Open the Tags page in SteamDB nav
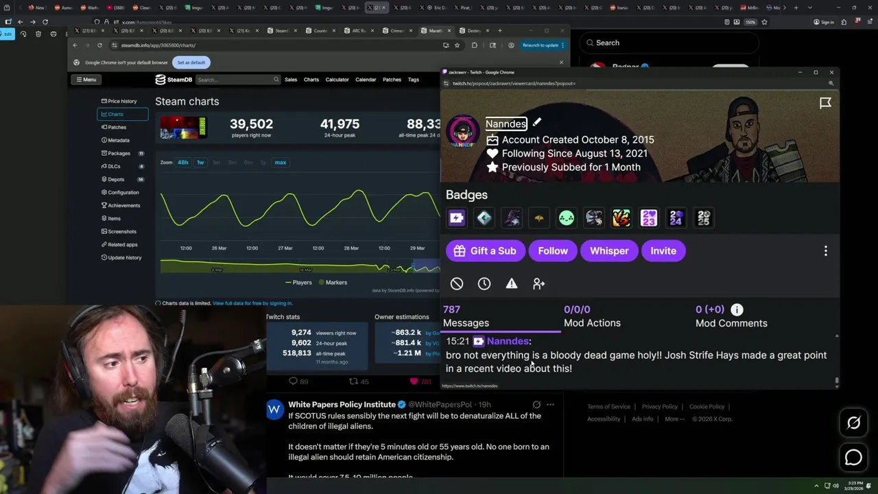878x494 pixels. (x=413, y=80)
